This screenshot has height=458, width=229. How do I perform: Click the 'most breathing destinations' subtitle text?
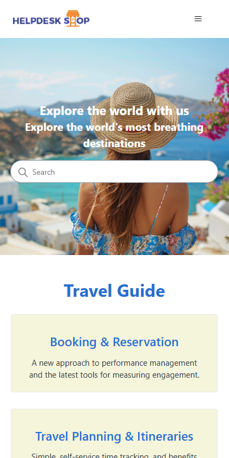(x=114, y=135)
